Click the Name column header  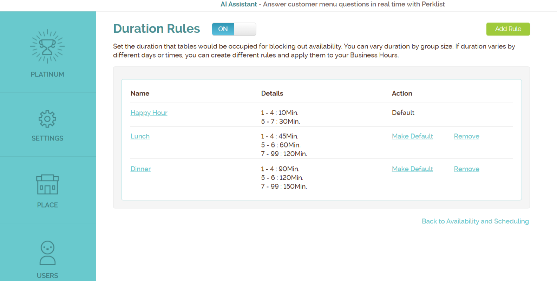click(x=140, y=93)
